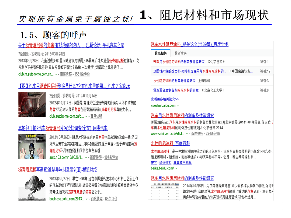Click the red car underbody thumbnail
291x218 pixels.
coord(32,104)
